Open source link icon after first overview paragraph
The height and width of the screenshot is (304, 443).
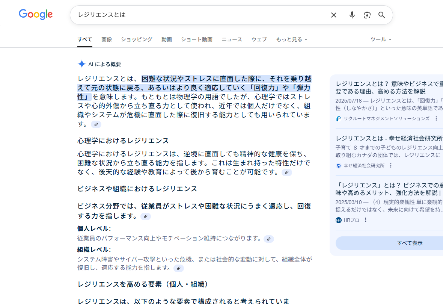point(96,124)
